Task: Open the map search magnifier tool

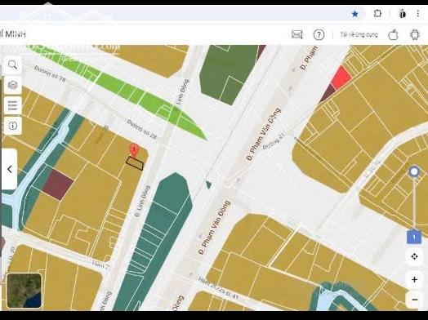Action: 12,65
